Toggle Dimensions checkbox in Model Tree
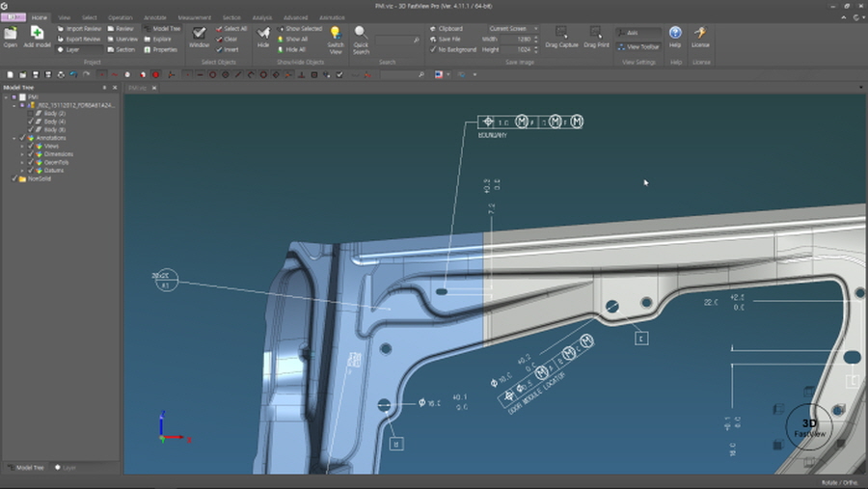 [31, 154]
